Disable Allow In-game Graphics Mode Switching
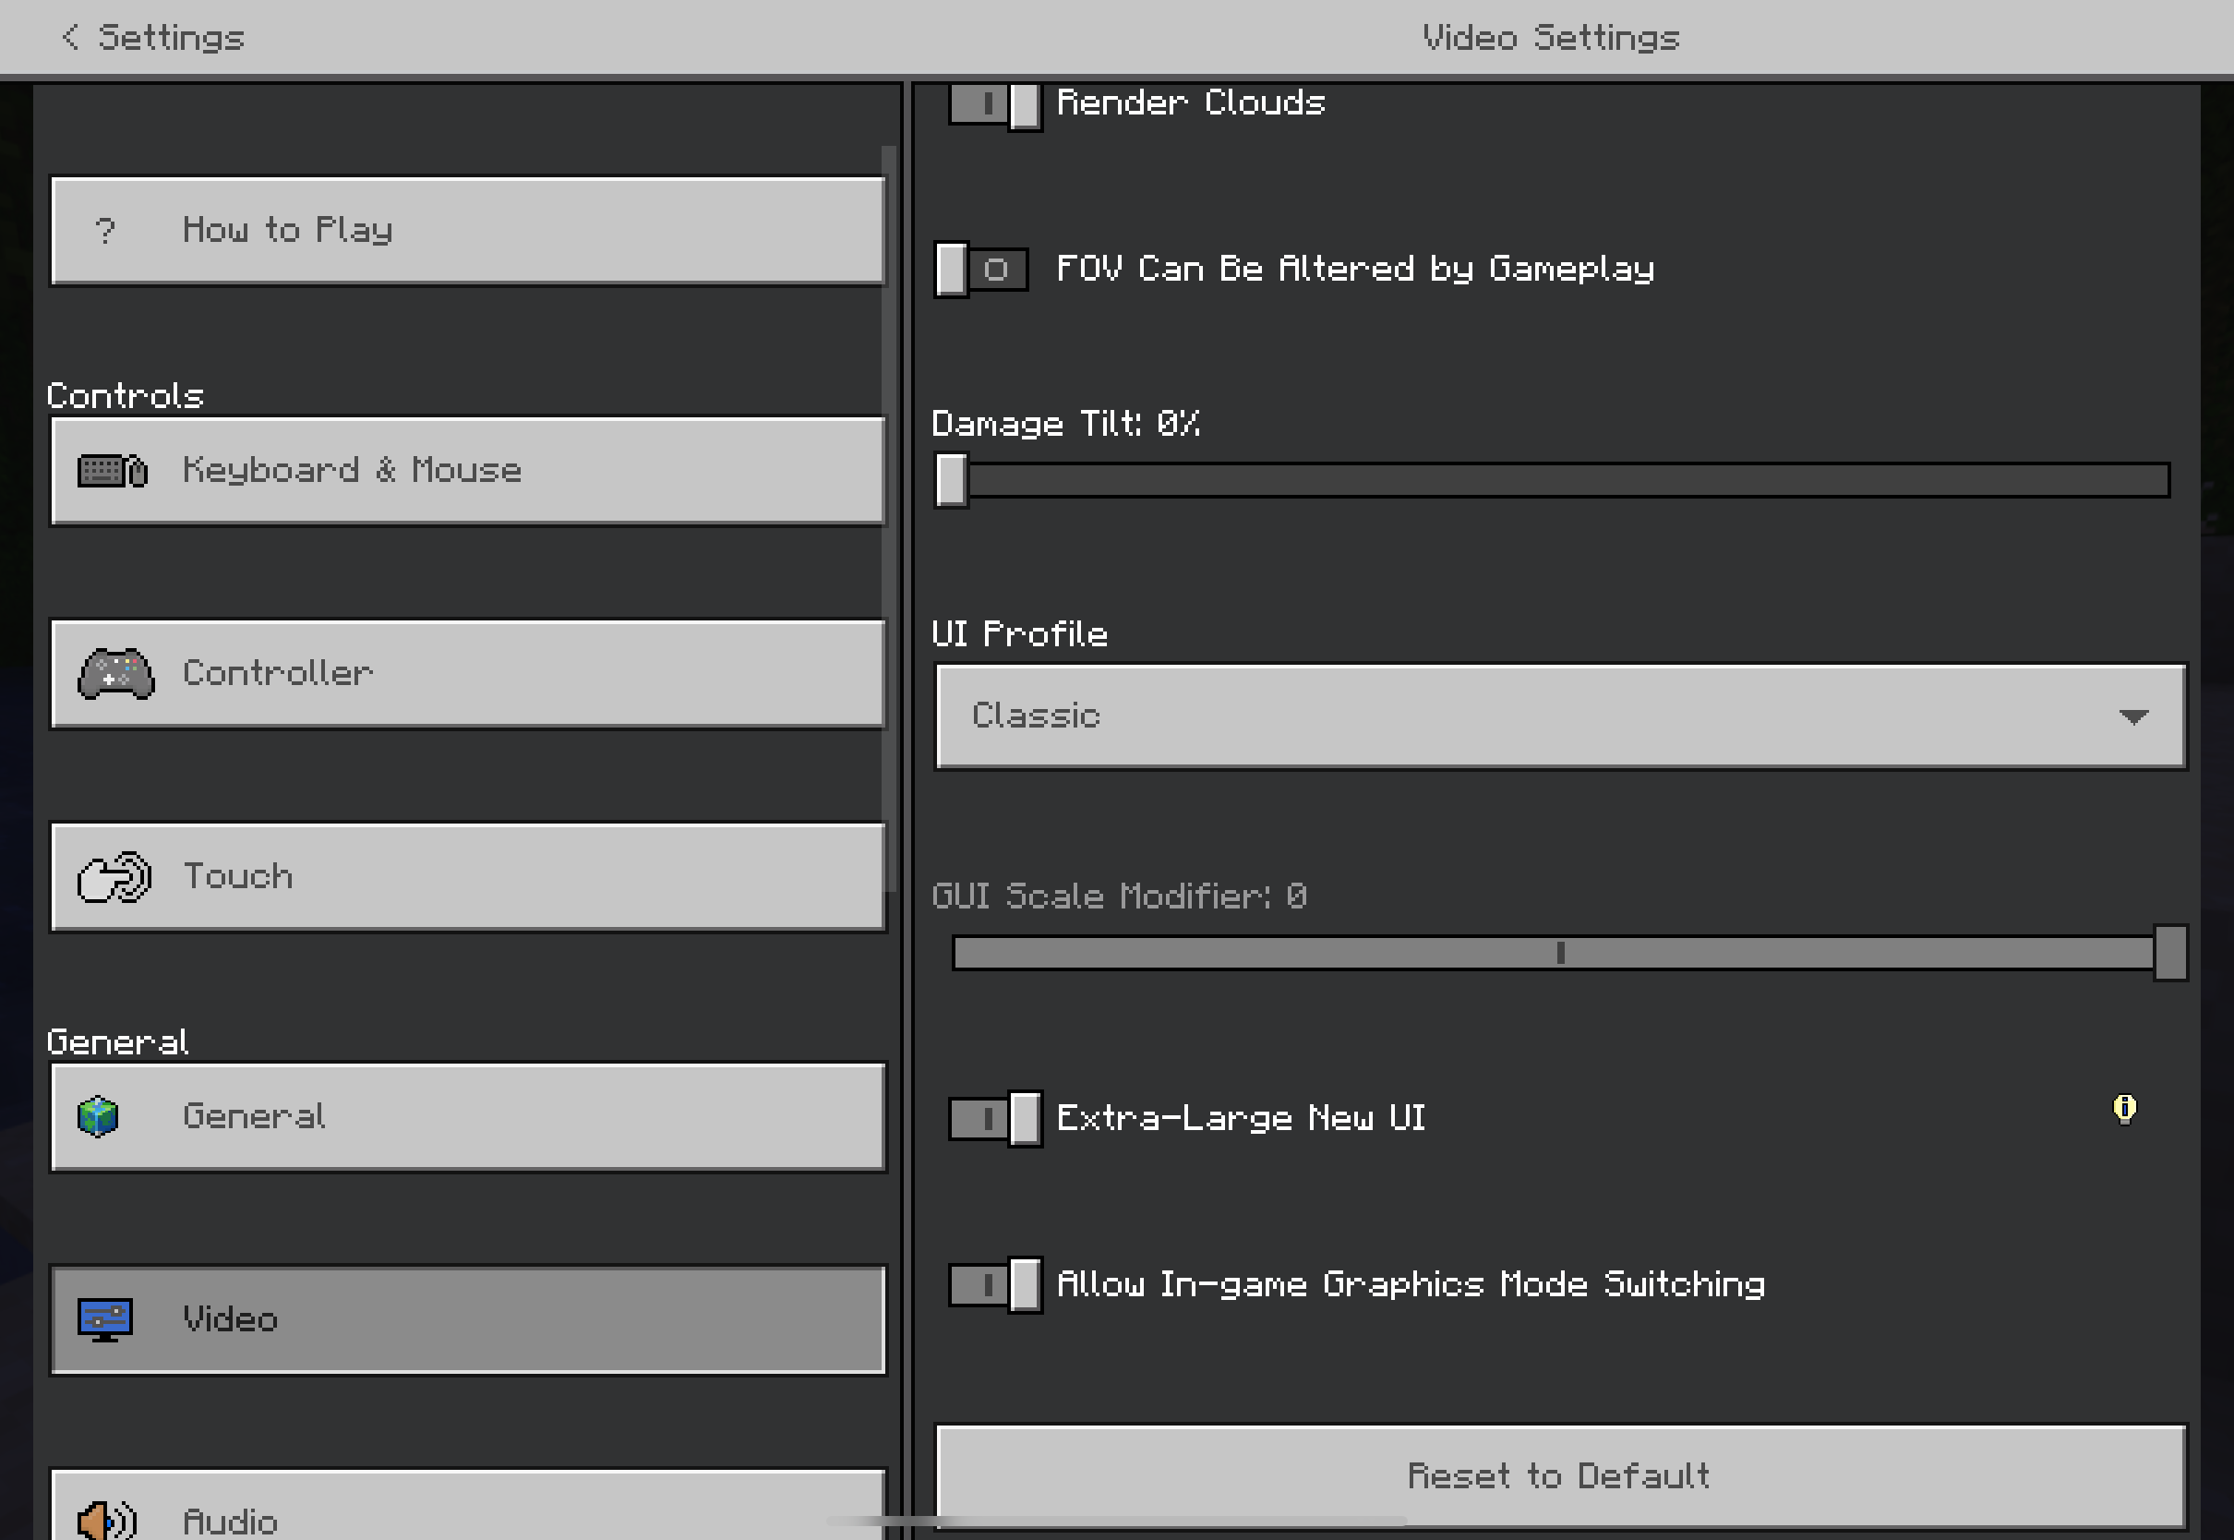Screen dimensions: 2234x1540 click(994, 1284)
